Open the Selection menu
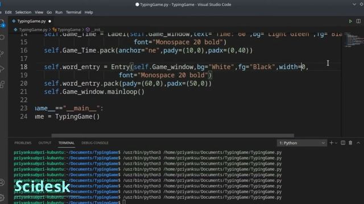 coord(23,12)
